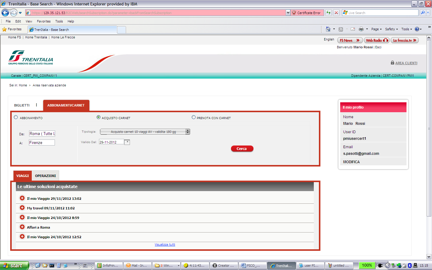This screenshot has width=432, height=270.
Task: Open the address bar history dropdown
Action: click(x=288, y=13)
